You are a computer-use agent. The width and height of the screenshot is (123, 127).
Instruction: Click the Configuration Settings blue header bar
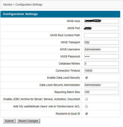click(60, 14)
